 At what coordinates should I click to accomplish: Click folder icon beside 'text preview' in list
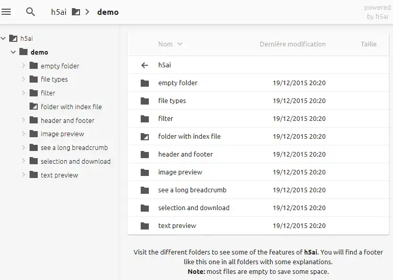(145, 226)
